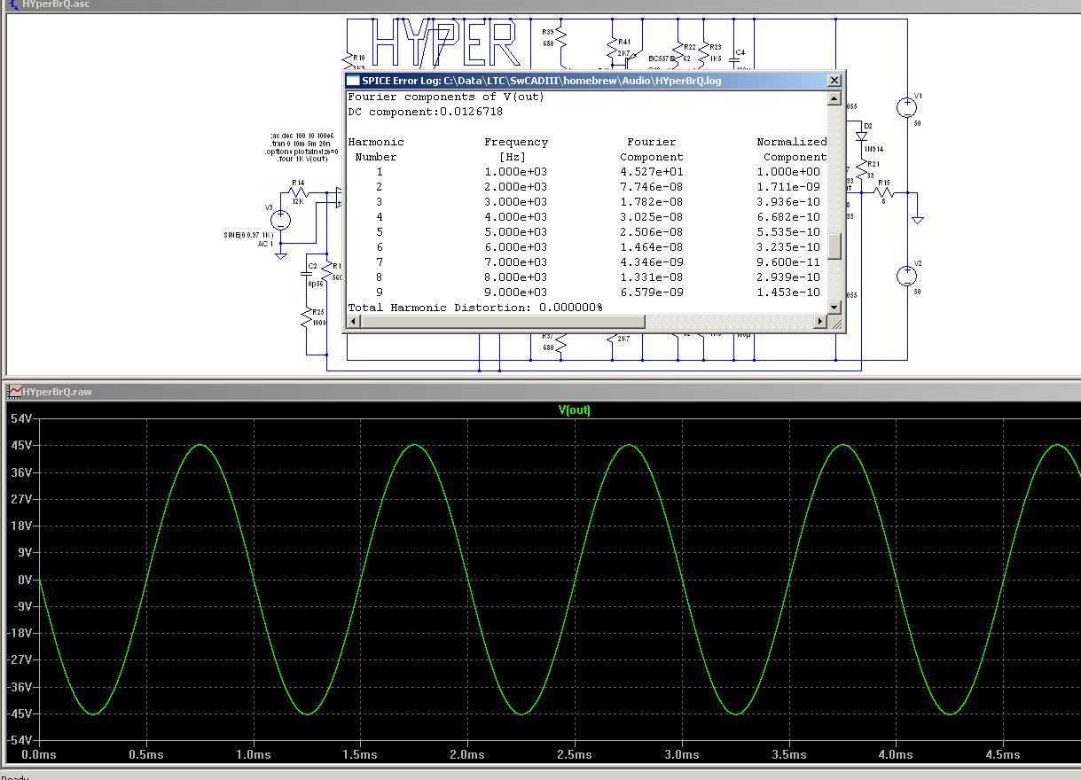Click the V1 voltage source symbol

pyautogui.click(x=906, y=108)
